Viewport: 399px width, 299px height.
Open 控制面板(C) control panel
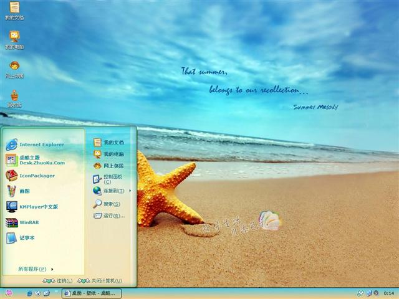(x=108, y=179)
